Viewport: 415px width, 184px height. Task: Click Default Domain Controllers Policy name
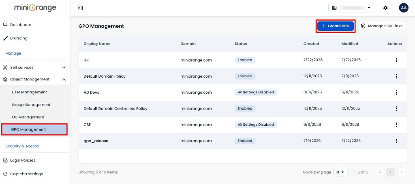pos(116,108)
